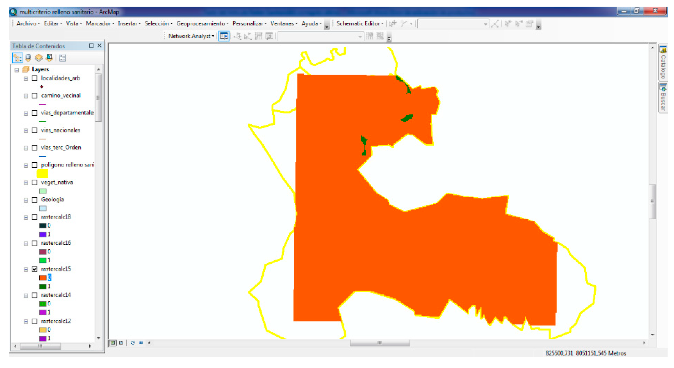Collapse the rastercalc18 layer legend

coord(26,217)
